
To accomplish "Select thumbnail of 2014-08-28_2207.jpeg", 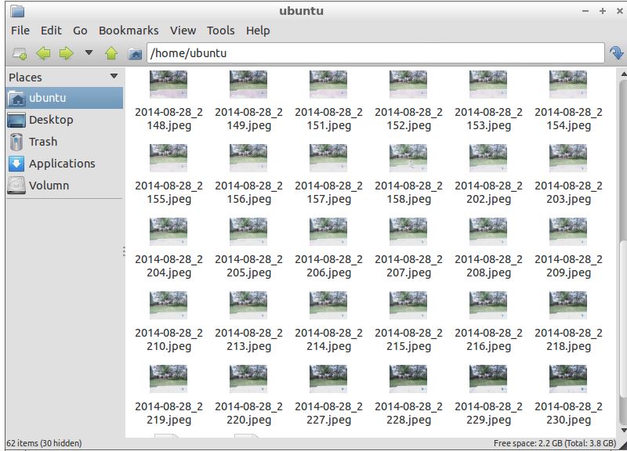I will 408,231.
